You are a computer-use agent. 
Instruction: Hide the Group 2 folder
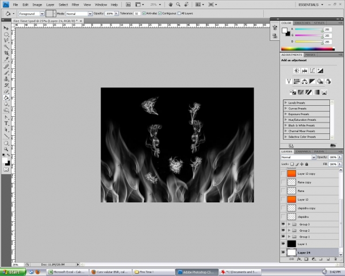pyautogui.click(x=283, y=230)
